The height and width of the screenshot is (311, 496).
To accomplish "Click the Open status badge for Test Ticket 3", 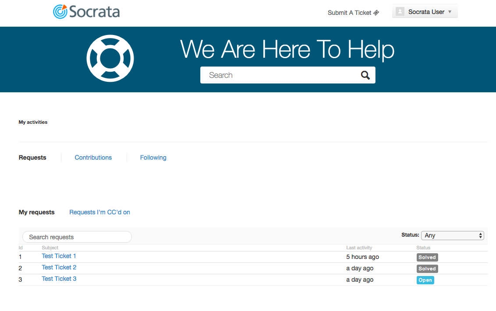I will coord(425,280).
